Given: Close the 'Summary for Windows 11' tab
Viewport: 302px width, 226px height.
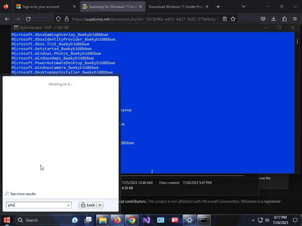Looking at the screenshot, I should [x=141, y=6].
